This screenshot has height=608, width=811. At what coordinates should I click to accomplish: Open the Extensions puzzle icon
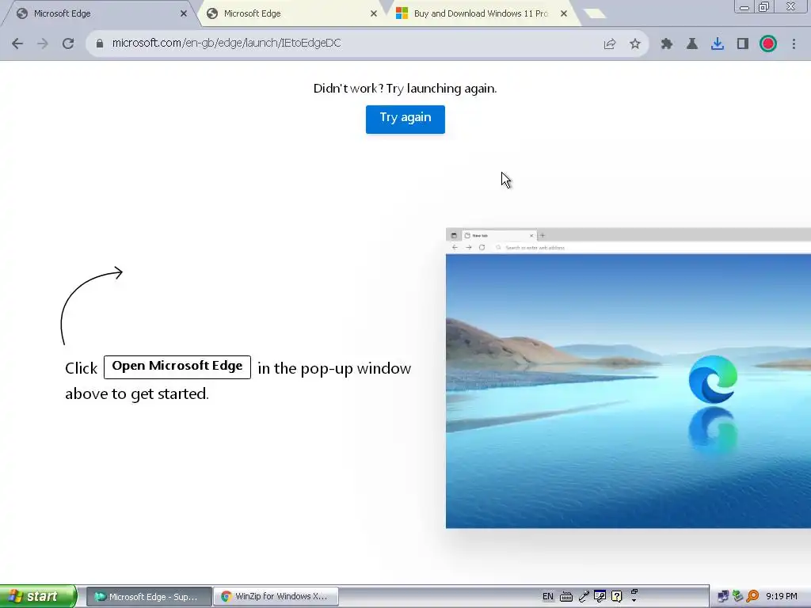tap(667, 44)
